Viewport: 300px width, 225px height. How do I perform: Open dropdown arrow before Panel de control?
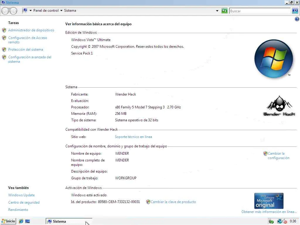click(x=30, y=11)
